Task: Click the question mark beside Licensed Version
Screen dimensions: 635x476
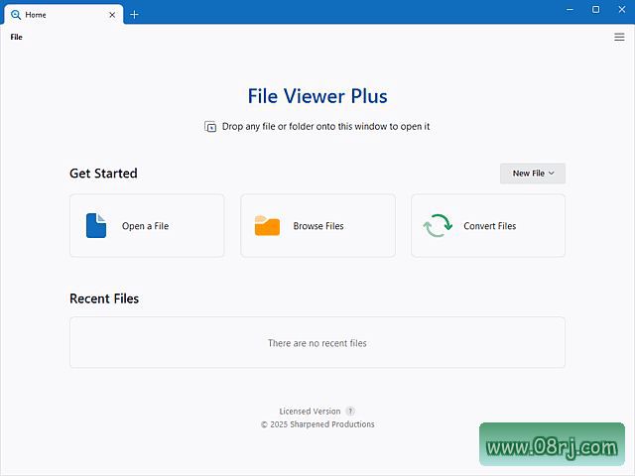Action: click(350, 412)
